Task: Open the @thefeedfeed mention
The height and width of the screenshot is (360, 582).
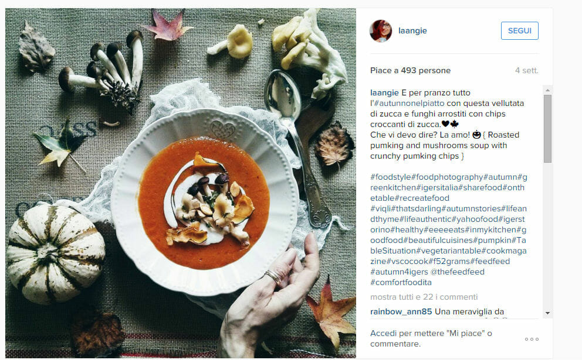Action: point(457,272)
